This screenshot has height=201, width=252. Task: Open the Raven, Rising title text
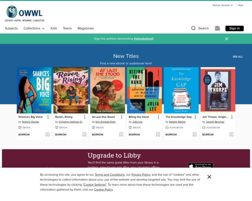point(64,117)
